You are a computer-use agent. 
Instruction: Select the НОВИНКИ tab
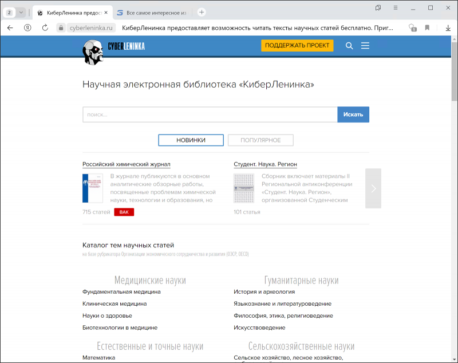pyautogui.click(x=191, y=140)
